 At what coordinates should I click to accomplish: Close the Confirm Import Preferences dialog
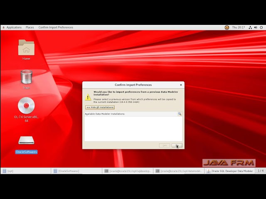tap(181, 85)
